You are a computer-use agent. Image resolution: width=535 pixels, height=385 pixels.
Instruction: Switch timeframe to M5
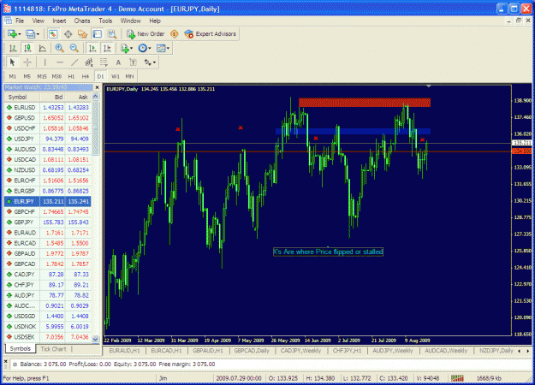tap(27, 76)
